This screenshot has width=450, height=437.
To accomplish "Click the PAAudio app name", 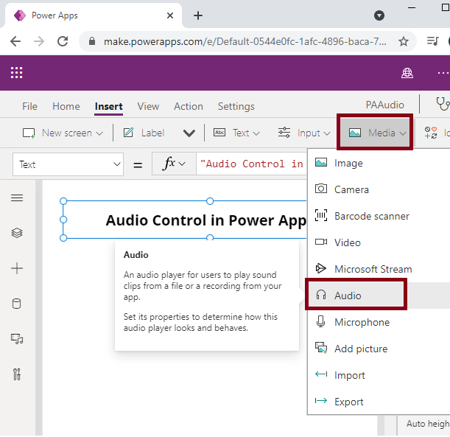I will (x=384, y=105).
